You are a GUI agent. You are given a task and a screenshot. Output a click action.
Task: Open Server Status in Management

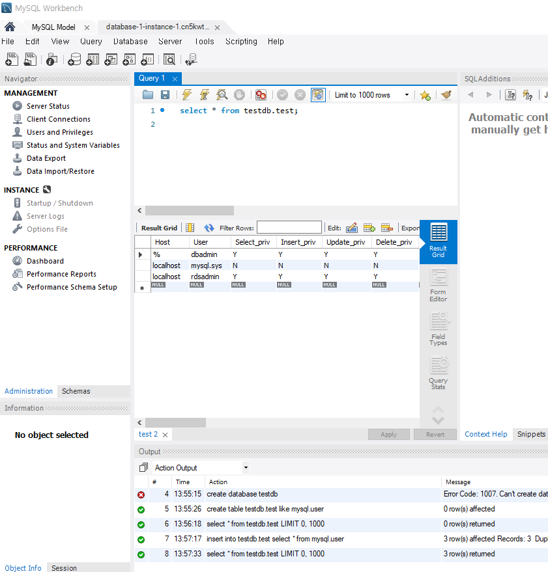point(48,106)
